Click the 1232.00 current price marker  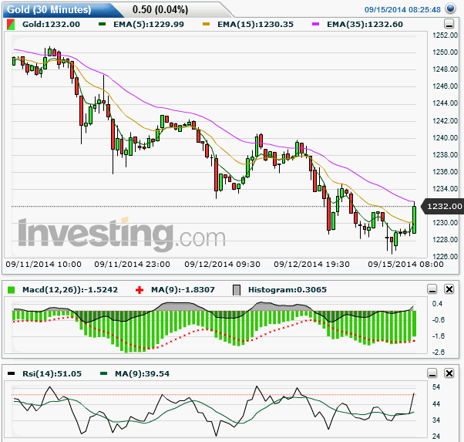tap(442, 206)
